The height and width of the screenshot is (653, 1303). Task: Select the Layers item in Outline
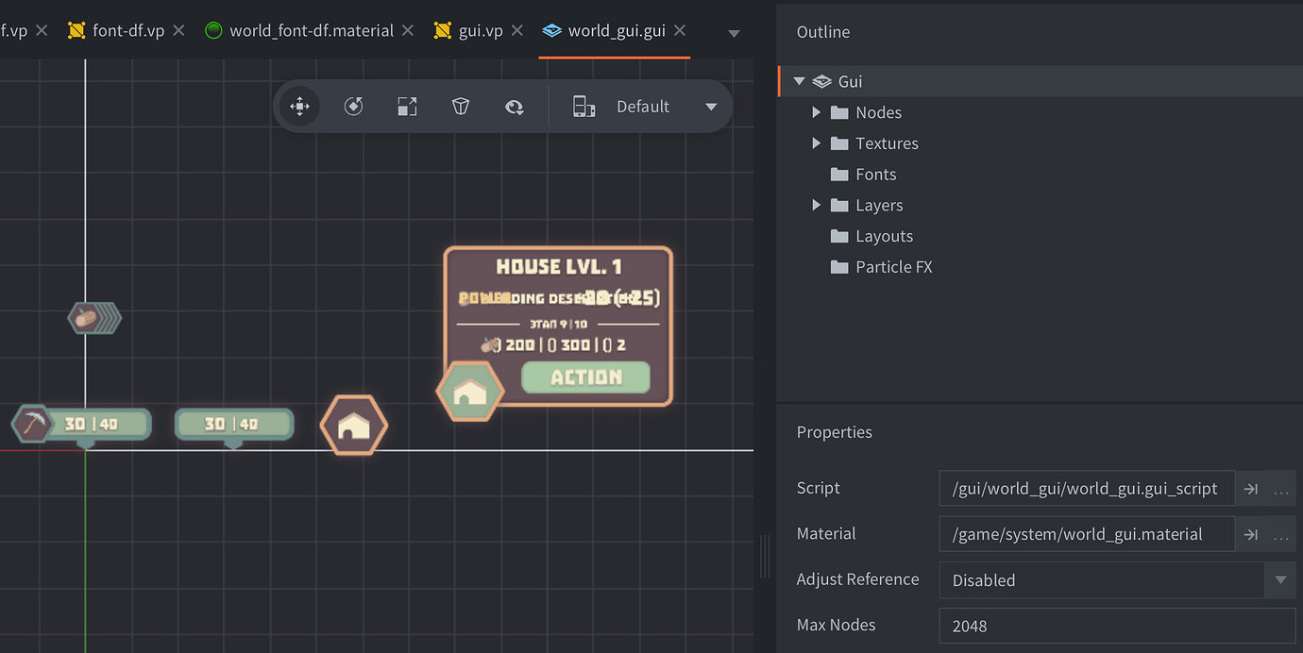click(879, 205)
